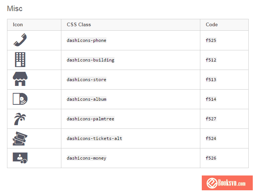Screen dimensions: 255x194
Task: Click the dashicons-phone class name
Action: pos(86,40)
